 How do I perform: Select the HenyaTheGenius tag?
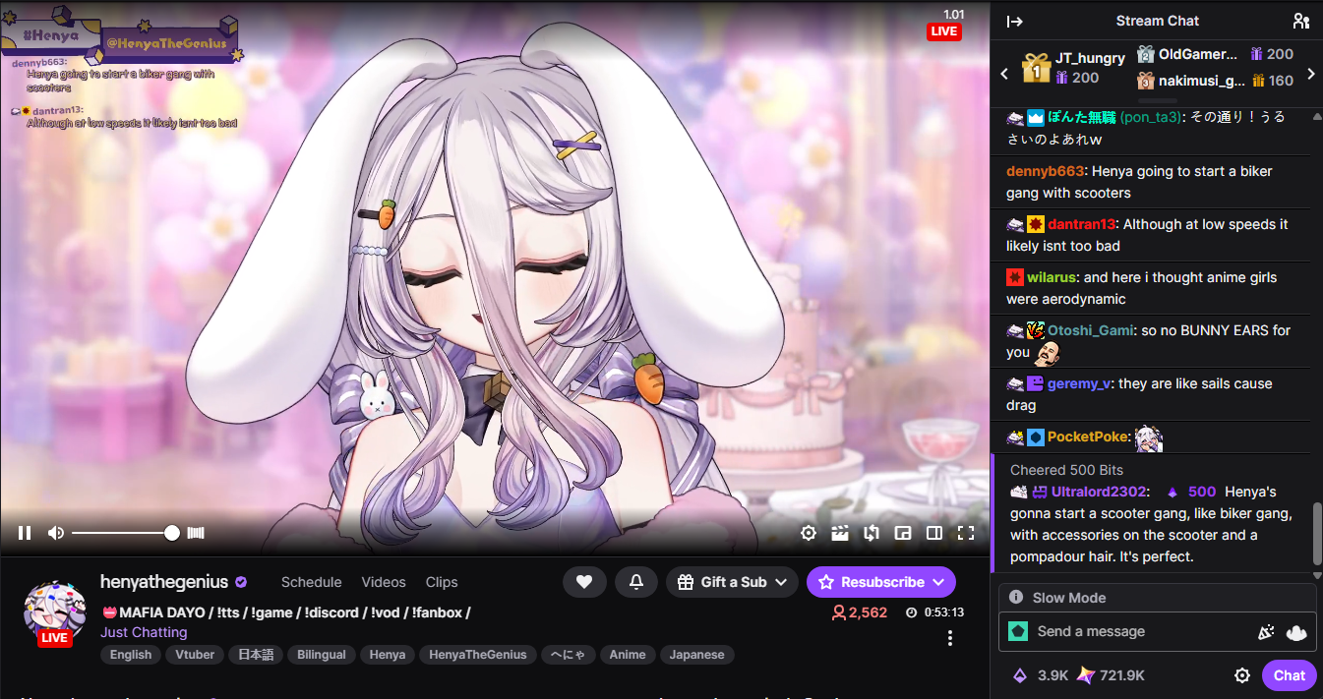click(478, 655)
